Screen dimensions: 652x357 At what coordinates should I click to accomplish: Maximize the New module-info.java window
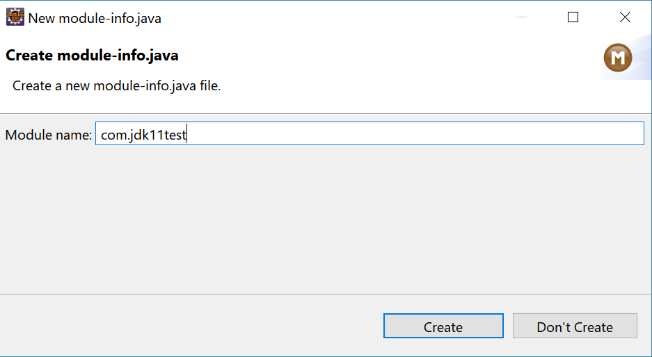pos(573,17)
